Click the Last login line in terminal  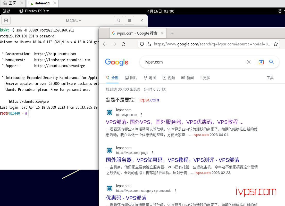[x=49, y=107]
